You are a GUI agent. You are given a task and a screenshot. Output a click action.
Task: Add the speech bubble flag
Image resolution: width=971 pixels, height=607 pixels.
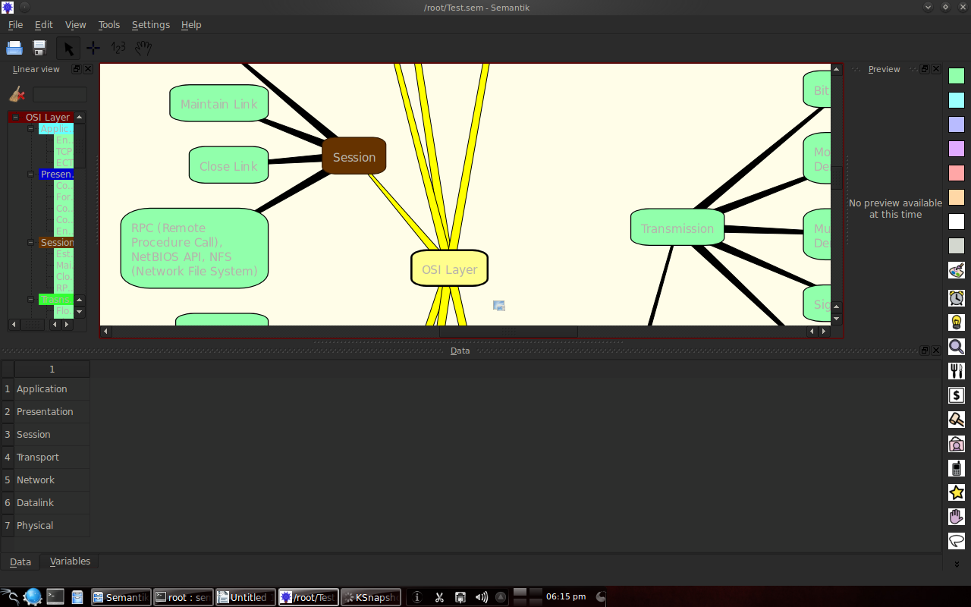click(957, 541)
